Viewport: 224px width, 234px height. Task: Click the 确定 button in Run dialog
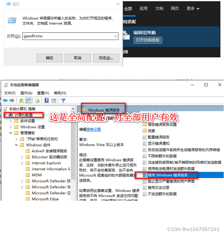[49, 58]
